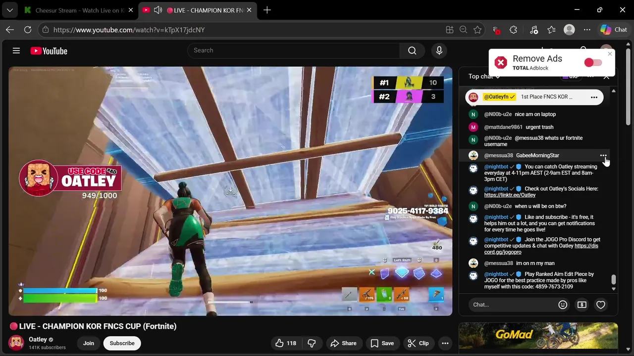The width and height of the screenshot is (634, 356).
Task: Open the browser profile avatar
Action: pos(569,30)
